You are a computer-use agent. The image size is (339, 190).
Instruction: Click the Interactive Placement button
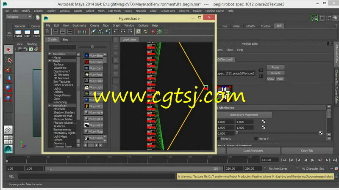click(244, 115)
